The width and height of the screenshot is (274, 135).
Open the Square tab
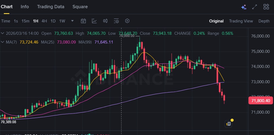[x=80, y=7]
